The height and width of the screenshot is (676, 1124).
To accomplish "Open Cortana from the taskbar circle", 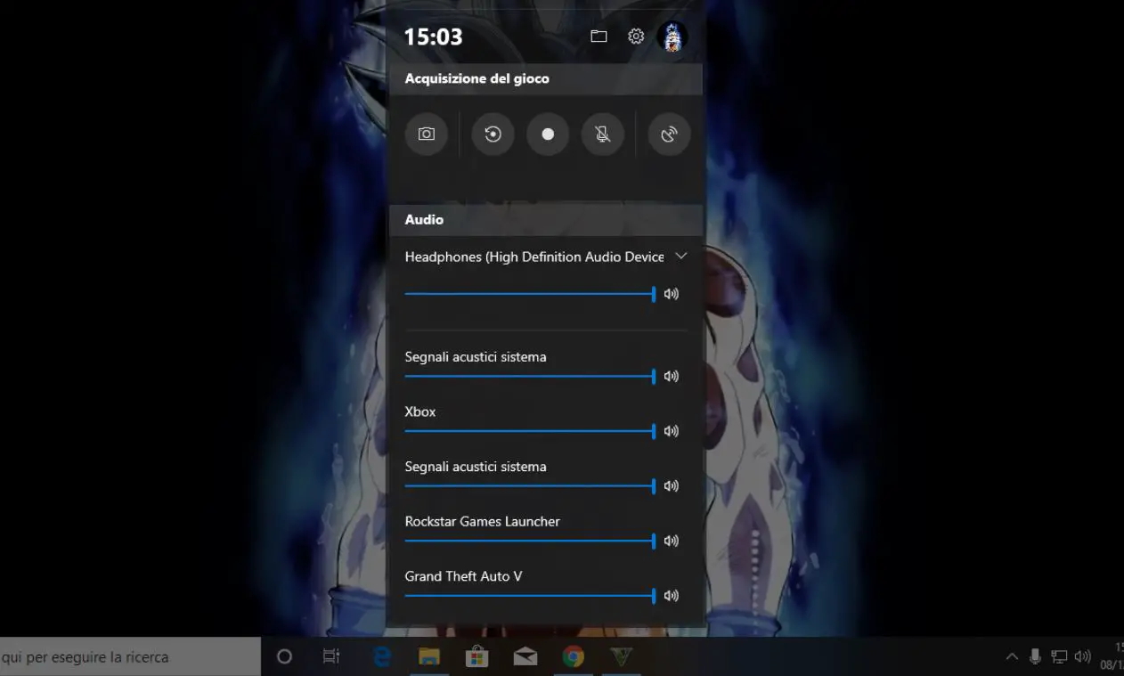I will tap(284, 657).
